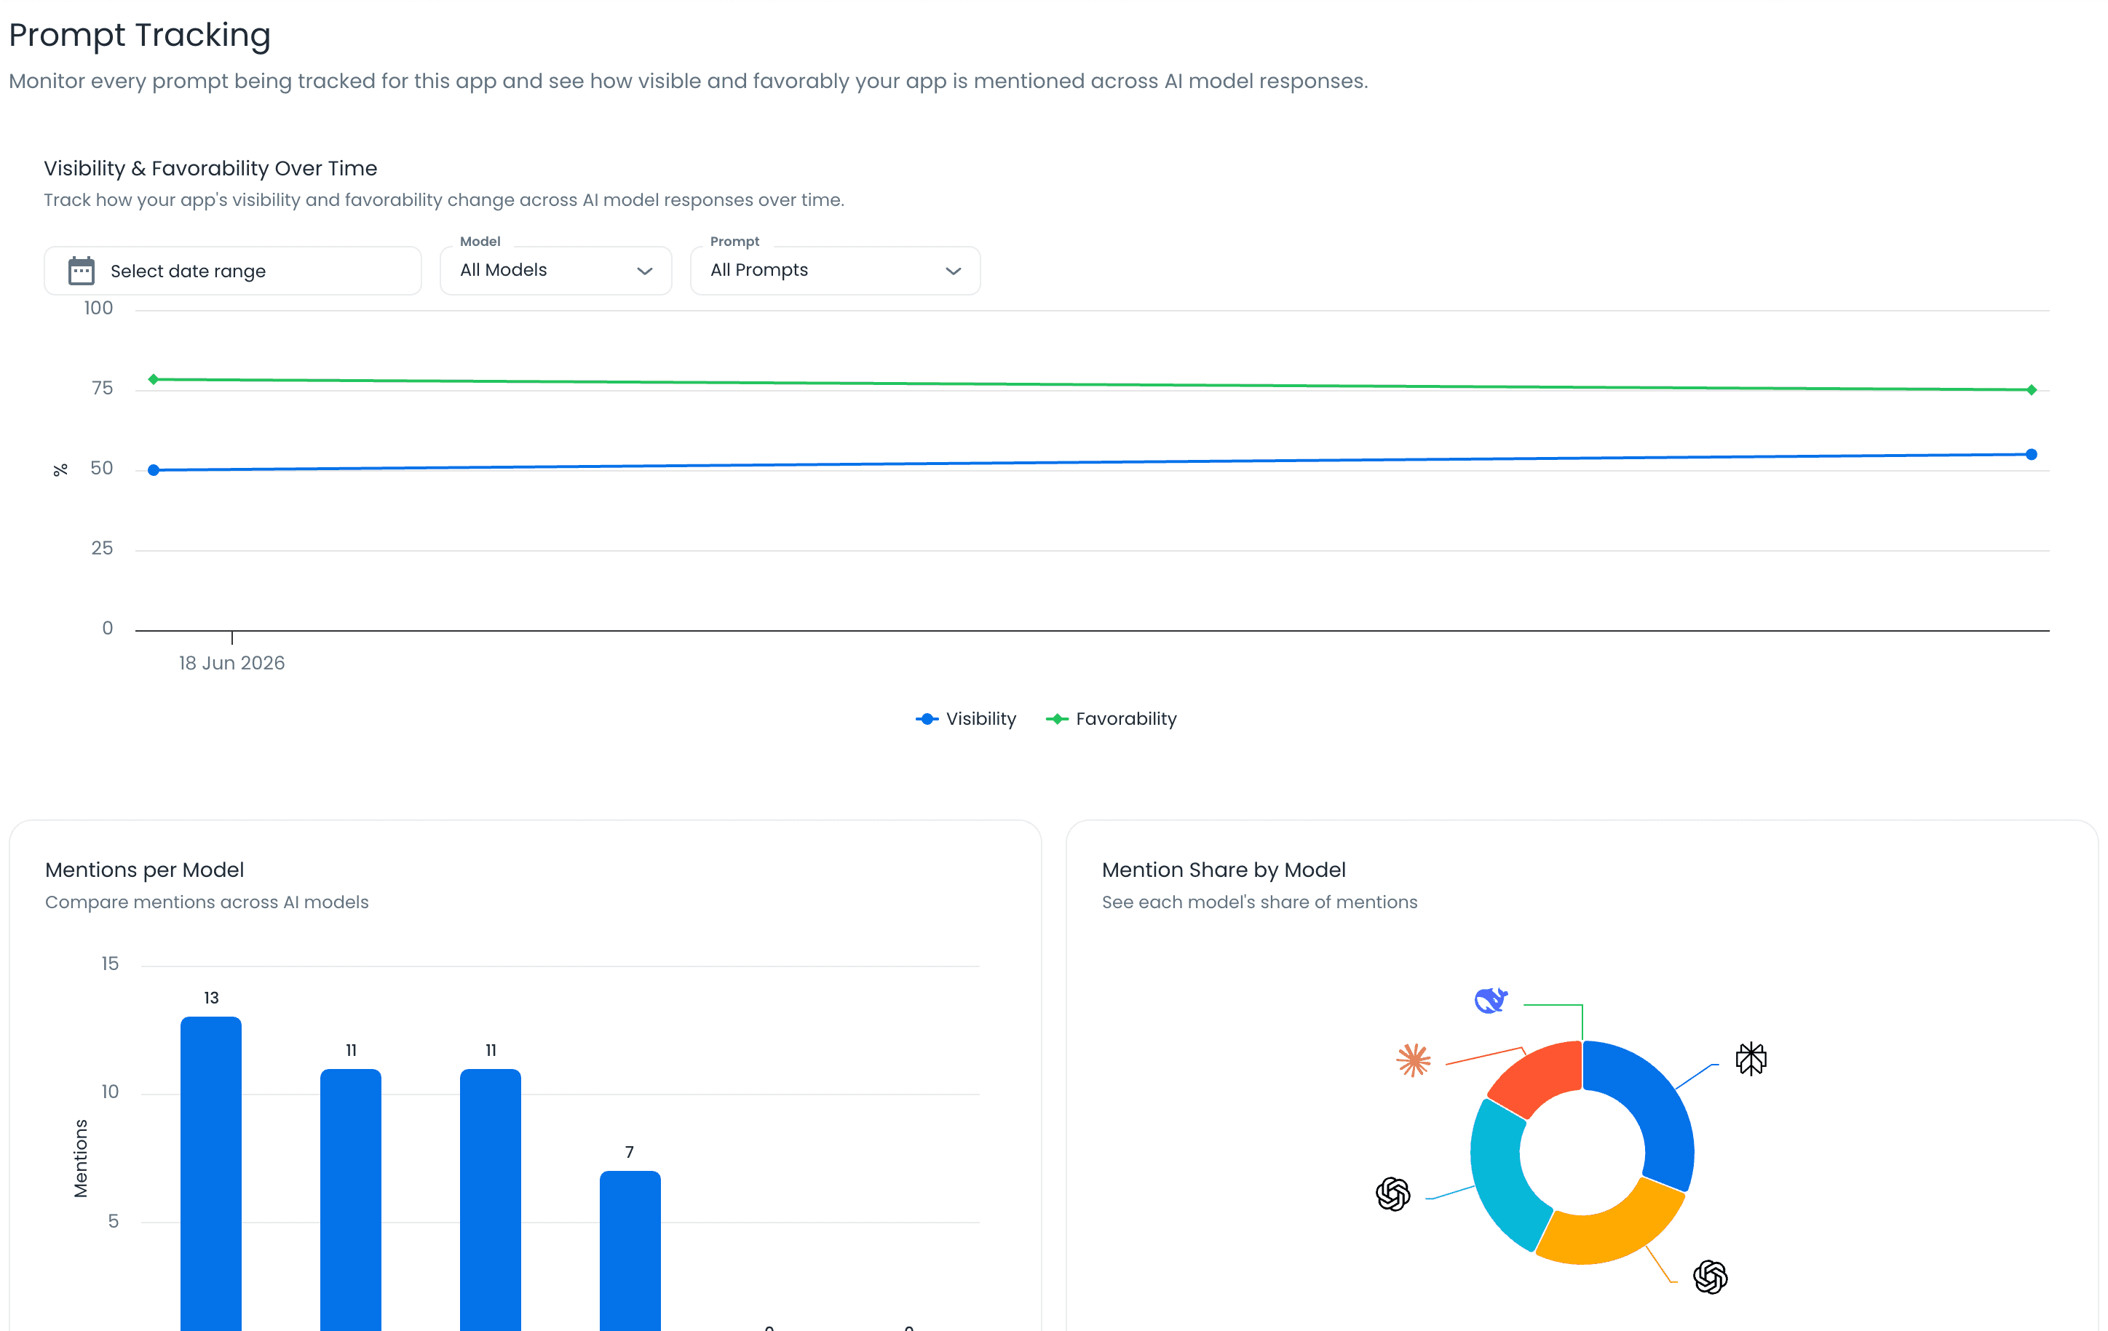Click the See each model's share subtitle
This screenshot has height=1331, width=2108.
point(1260,902)
